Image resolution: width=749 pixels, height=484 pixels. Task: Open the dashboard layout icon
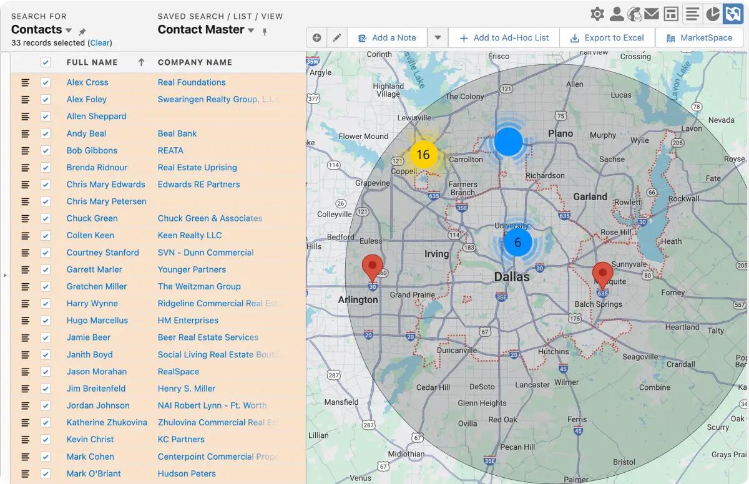tap(671, 14)
